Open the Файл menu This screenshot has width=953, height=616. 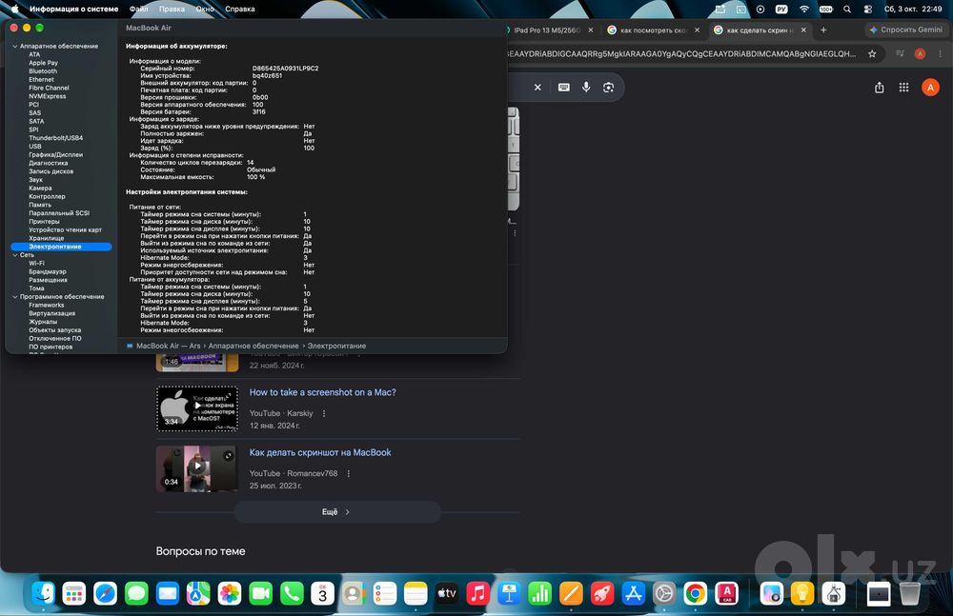138,10
